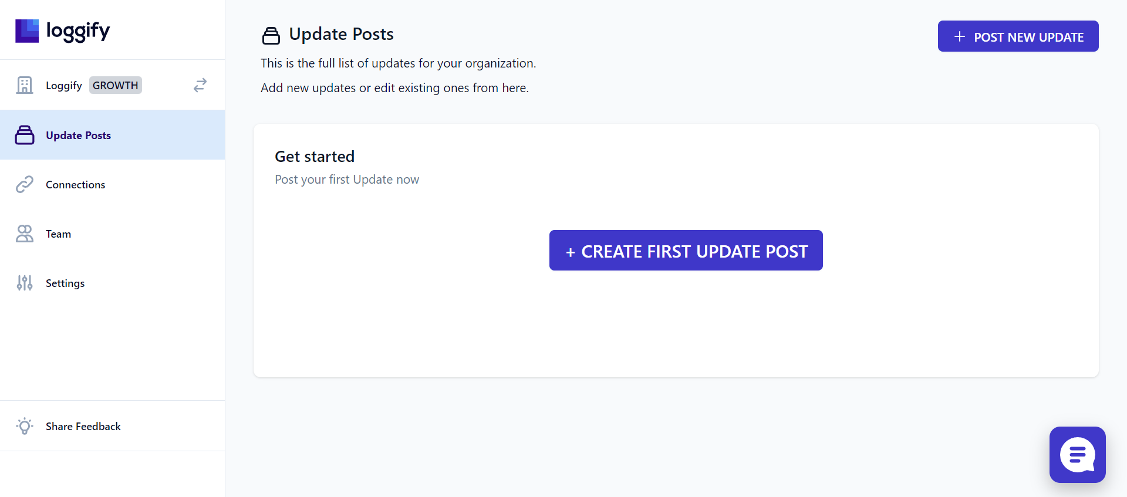
Task: Click the loggify logo icon
Action: click(x=27, y=31)
